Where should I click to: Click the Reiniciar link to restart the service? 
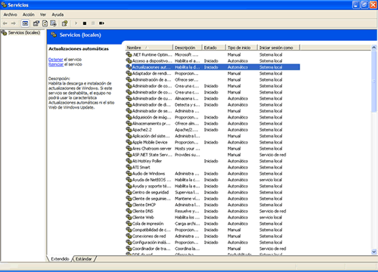[56, 64]
